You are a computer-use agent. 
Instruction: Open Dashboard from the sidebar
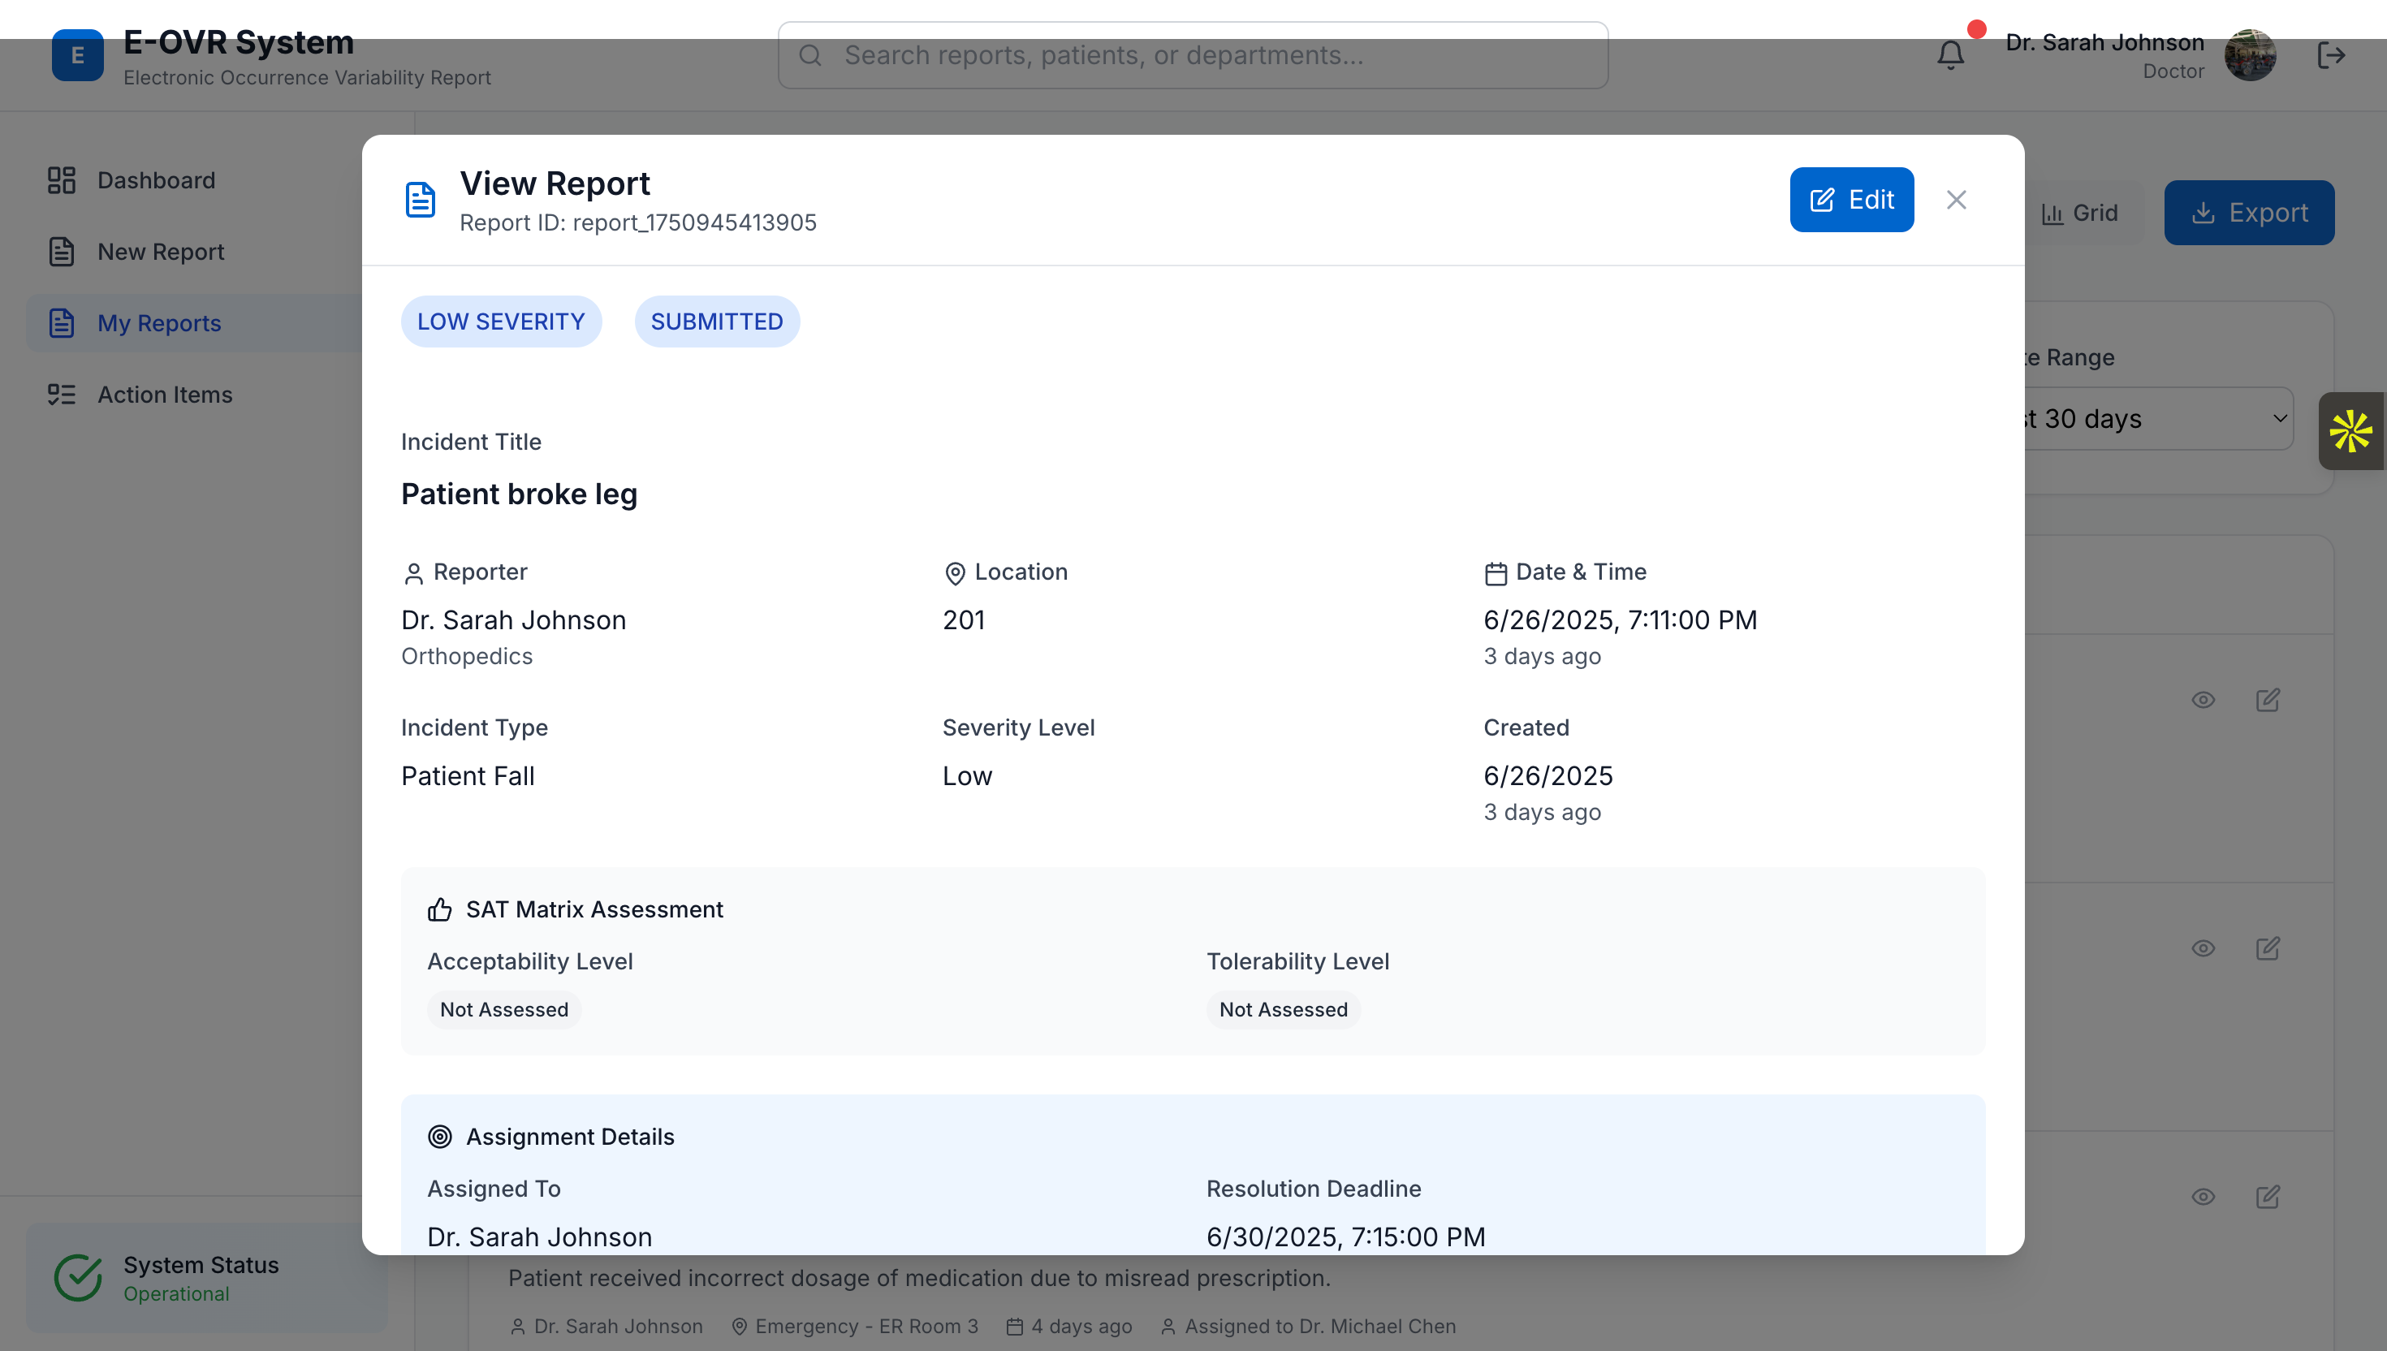click(x=156, y=180)
